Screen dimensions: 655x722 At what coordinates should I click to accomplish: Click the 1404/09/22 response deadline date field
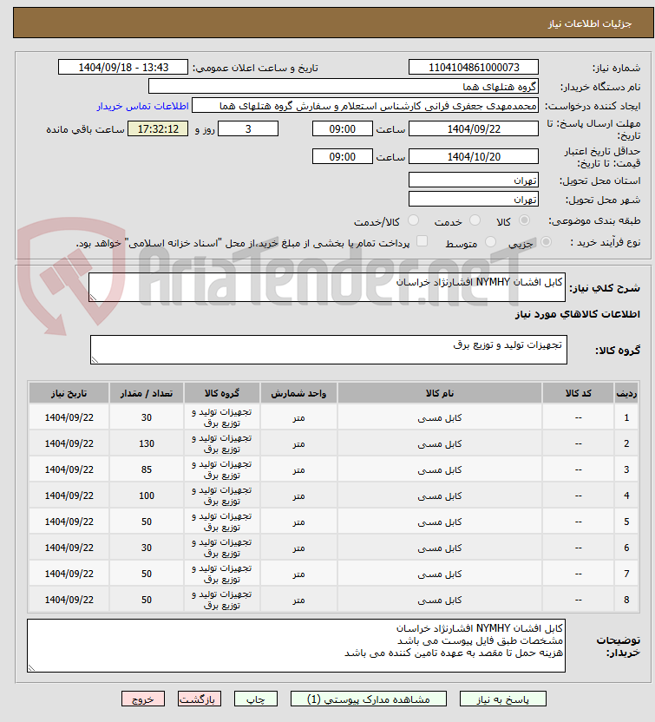pyautogui.click(x=473, y=128)
